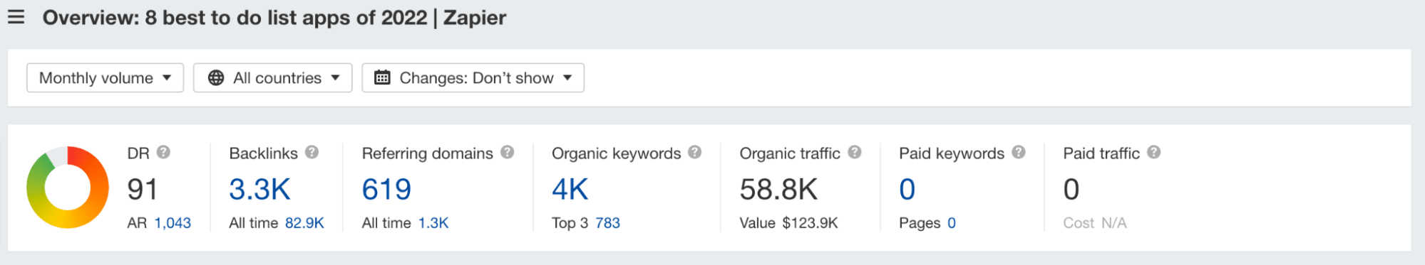Open the 3.3K backlinks value
Image resolution: width=1425 pixels, height=265 pixels.
(x=259, y=189)
